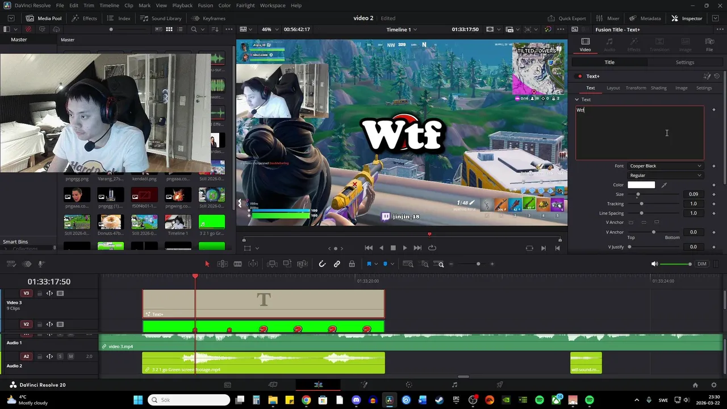The image size is (727, 409).
Task: Open the Inspector Settings section tab
Action: (684, 62)
